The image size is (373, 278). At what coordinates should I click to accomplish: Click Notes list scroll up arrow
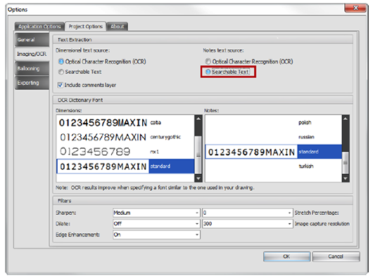pos(346,119)
